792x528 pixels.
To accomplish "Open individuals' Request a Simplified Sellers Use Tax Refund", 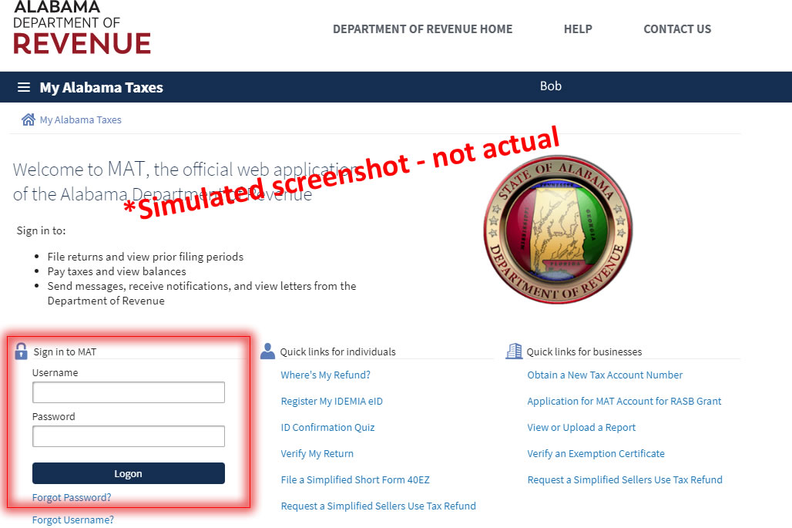I will pyautogui.click(x=378, y=506).
